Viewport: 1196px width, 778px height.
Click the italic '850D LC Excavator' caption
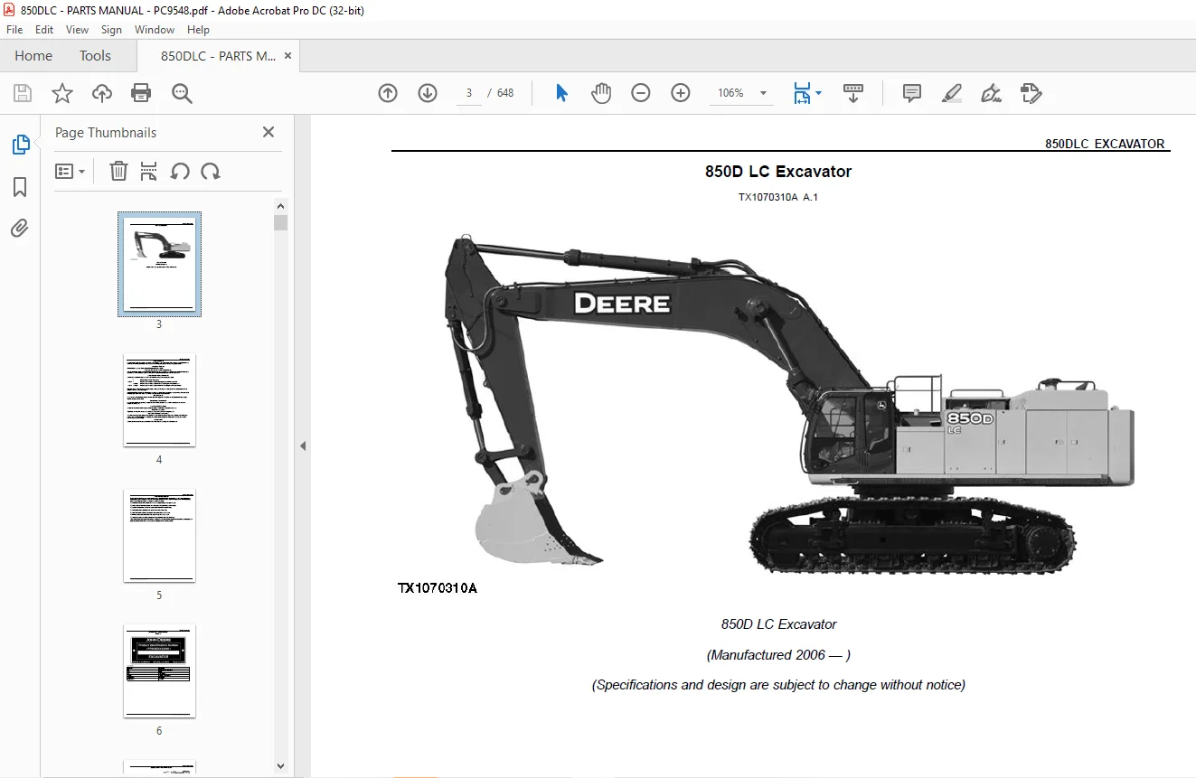(x=778, y=624)
